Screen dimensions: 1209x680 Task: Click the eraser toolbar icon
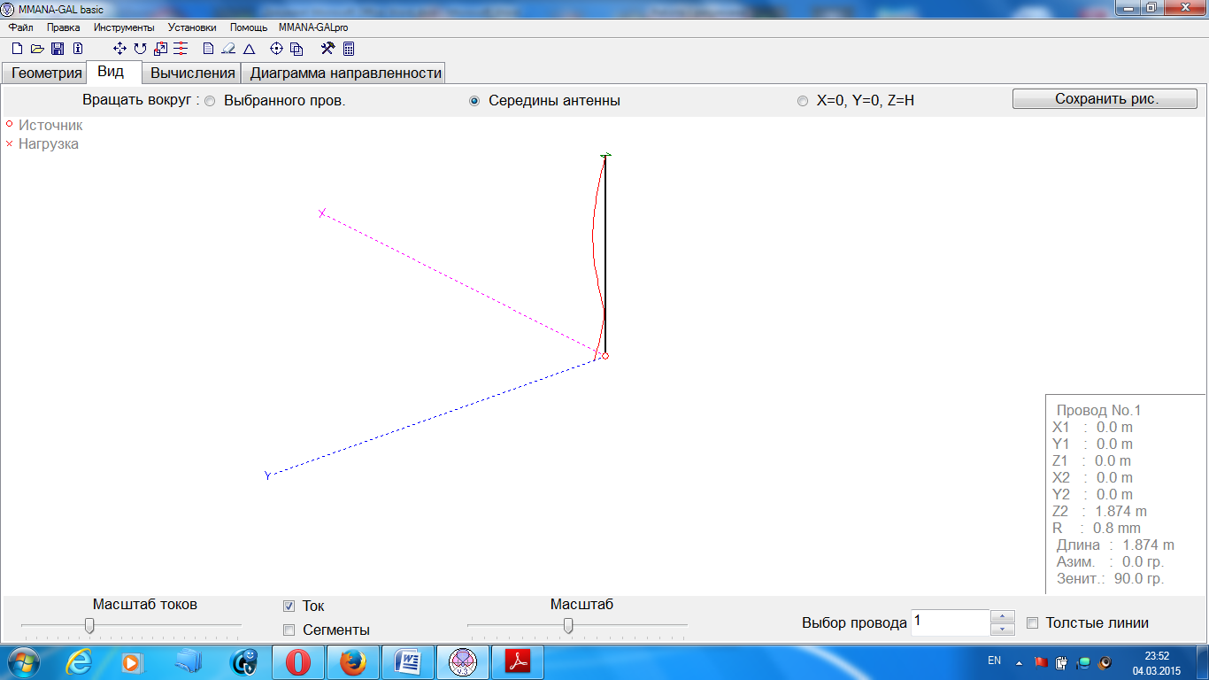[228, 49]
